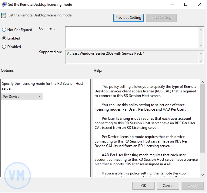Click the Comment box scroll up arrow
Screen dimensions: 207x193
click(201, 29)
